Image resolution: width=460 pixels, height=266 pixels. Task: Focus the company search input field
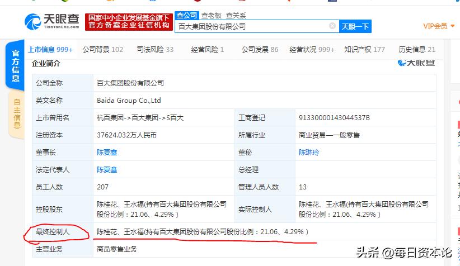257,26
